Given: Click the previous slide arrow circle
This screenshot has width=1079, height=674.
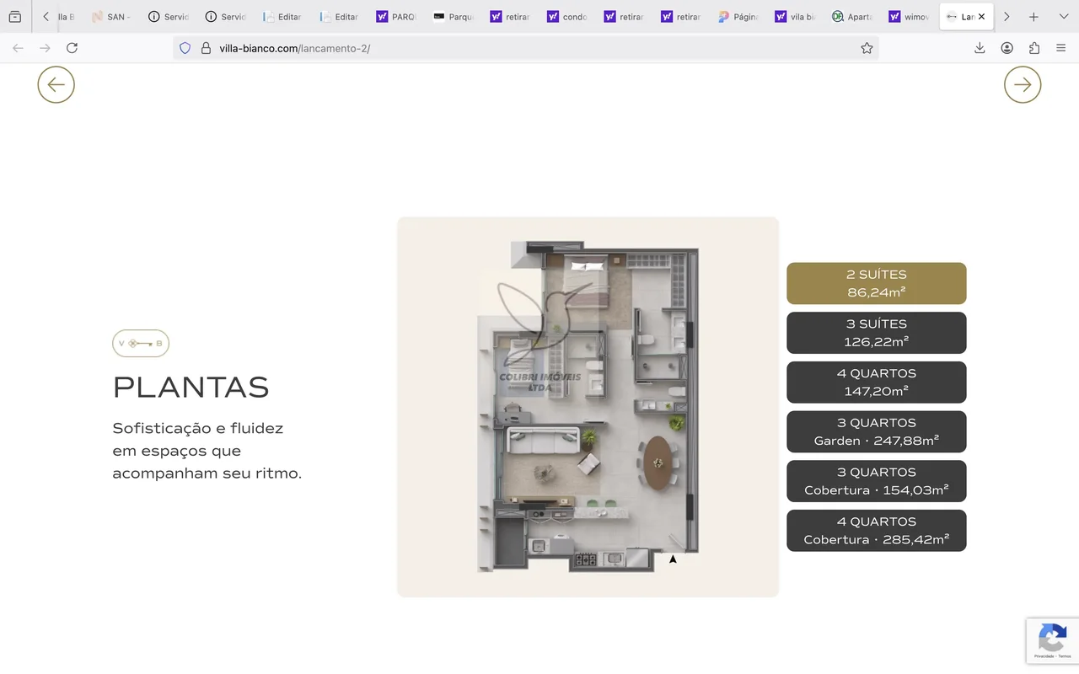Looking at the screenshot, I should click(x=56, y=84).
